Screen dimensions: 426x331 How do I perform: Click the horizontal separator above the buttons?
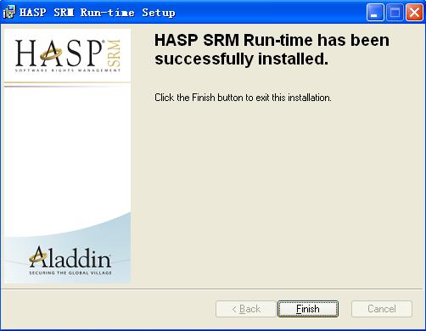click(x=213, y=289)
